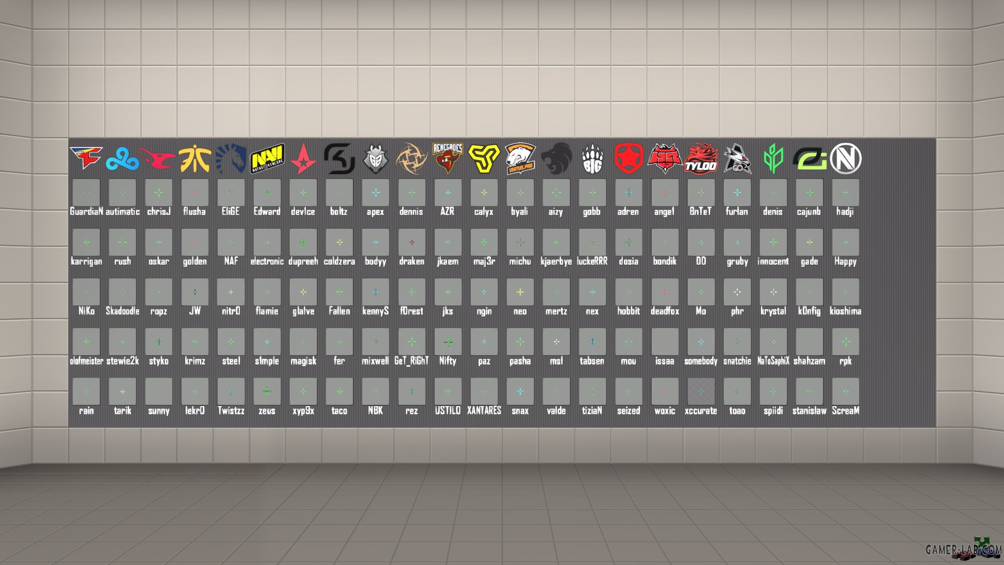Choose the Virtus.pro bear logo
The width and height of the screenshot is (1004, 565).
point(520,159)
